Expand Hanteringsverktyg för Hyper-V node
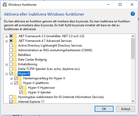This screenshot has height=116, width=139. pos(11,79)
